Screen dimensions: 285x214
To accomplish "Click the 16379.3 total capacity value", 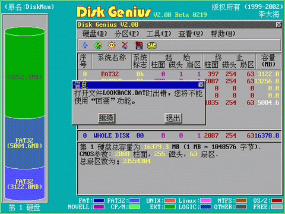I will point(156,147).
